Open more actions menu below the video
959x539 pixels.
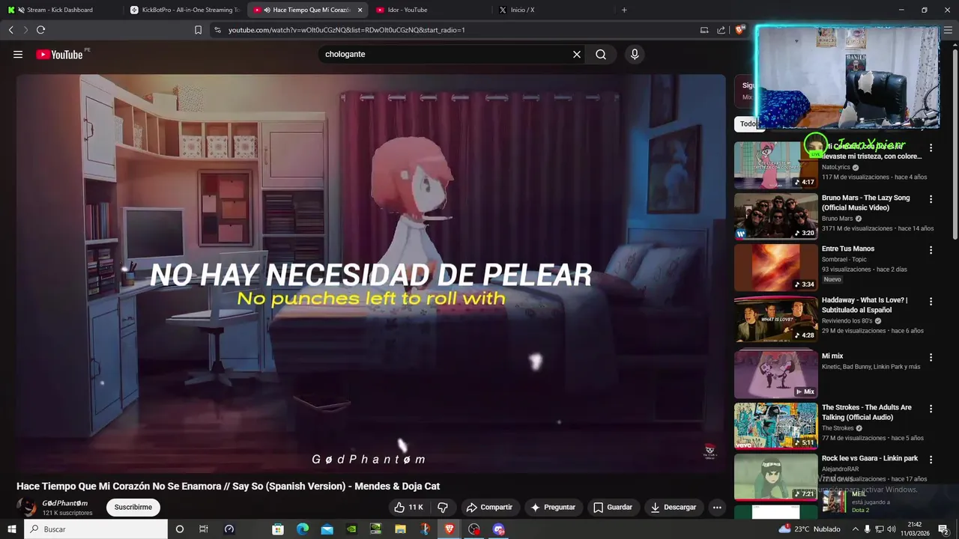[x=717, y=507]
